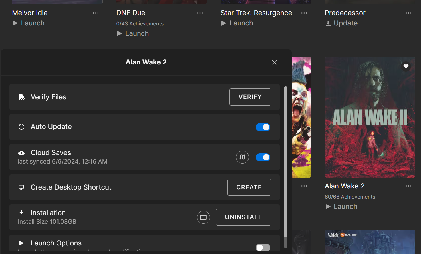Toggle the Auto Update switch
Image resolution: width=421 pixels, height=254 pixels.
(x=263, y=127)
